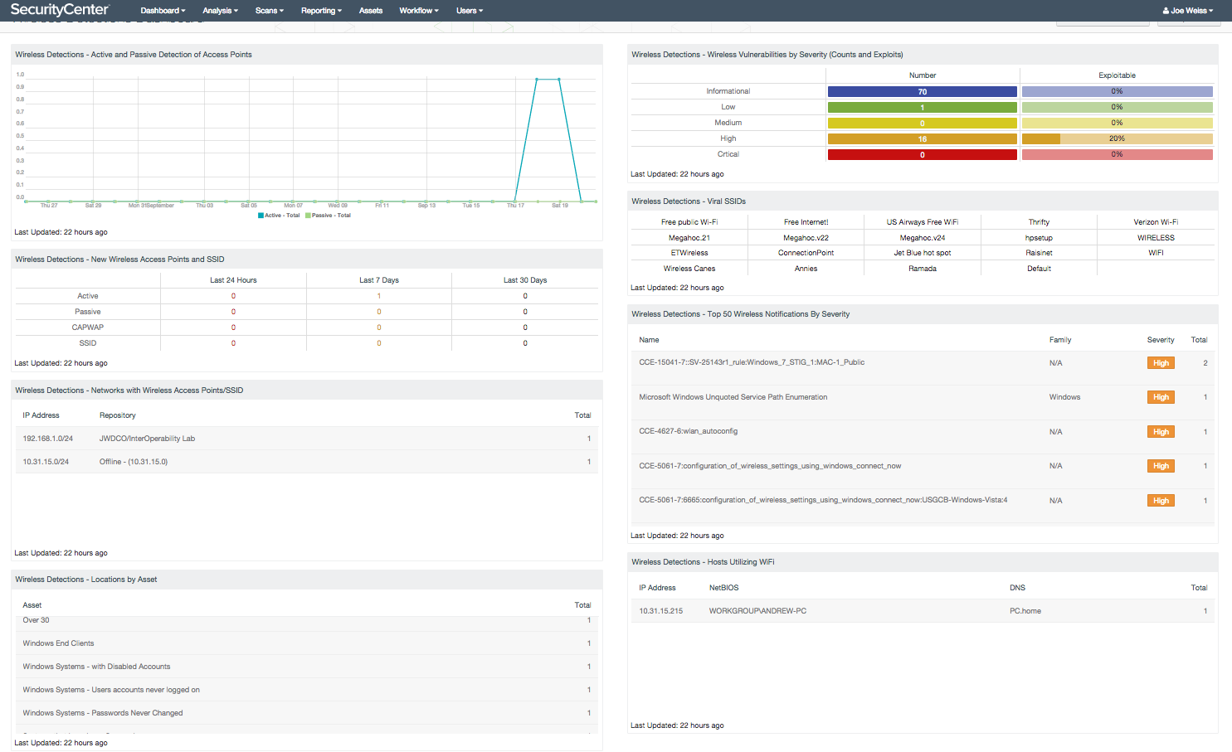Click the SecurityCenter logo
The height and width of the screenshot is (752, 1232).
click(60, 10)
